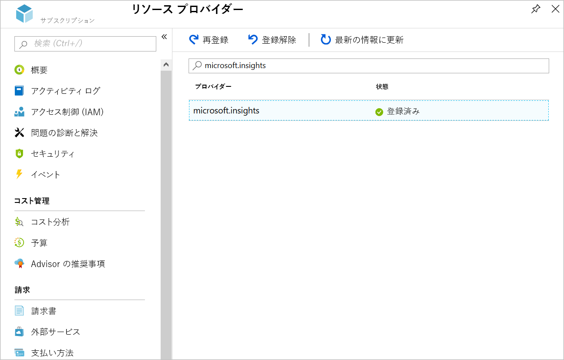The image size is (564, 360).
Task: Click sidebar scrollbar up arrow
Action: point(166,65)
